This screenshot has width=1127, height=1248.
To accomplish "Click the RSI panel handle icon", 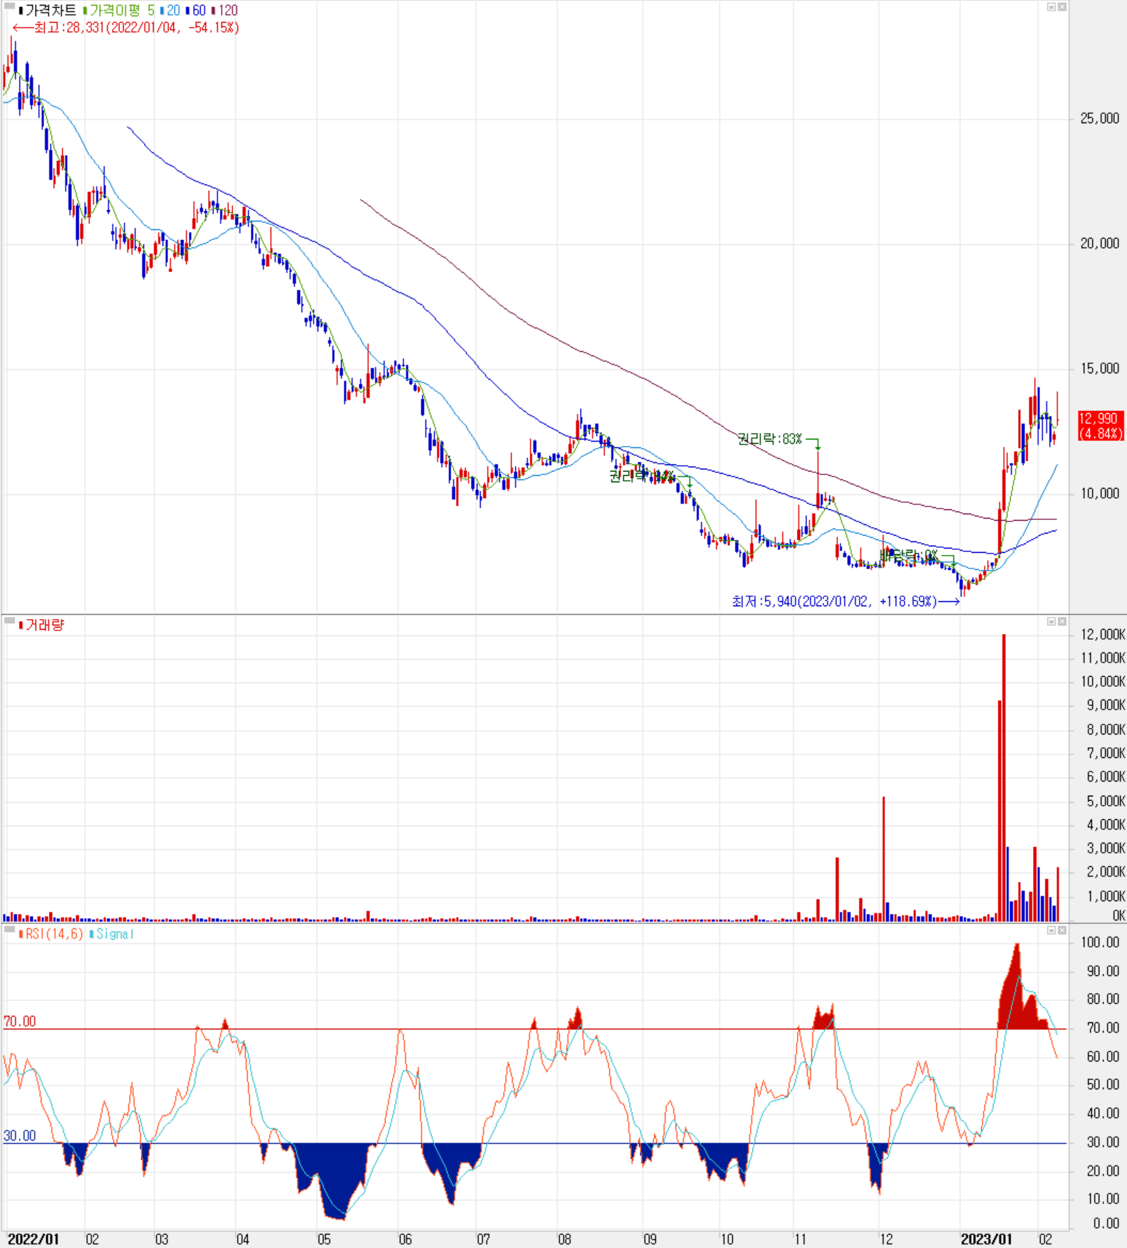I will click(9, 930).
